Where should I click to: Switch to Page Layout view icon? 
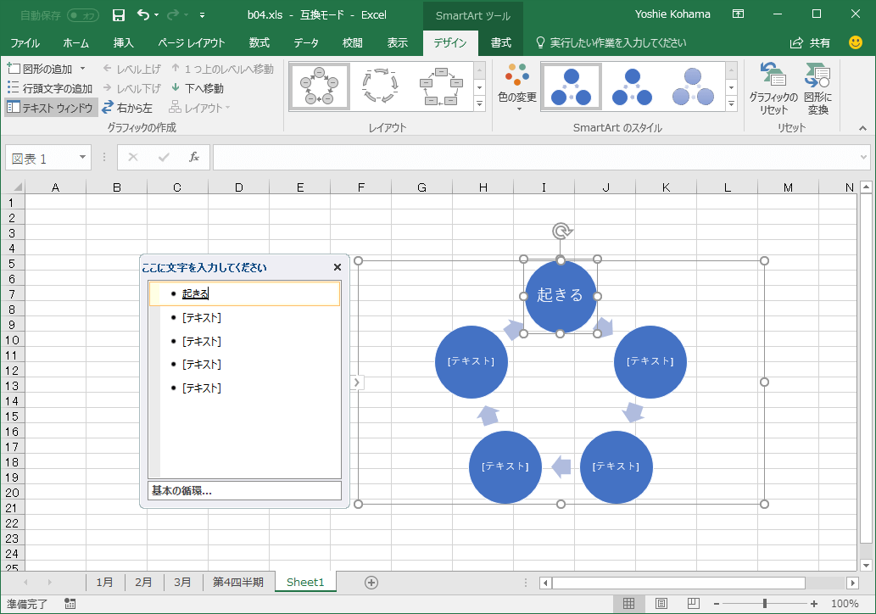coord(661,604)
